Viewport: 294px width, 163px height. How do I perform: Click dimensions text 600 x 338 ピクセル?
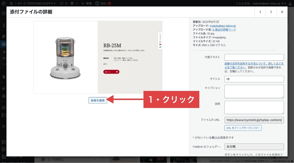point(214,45)
